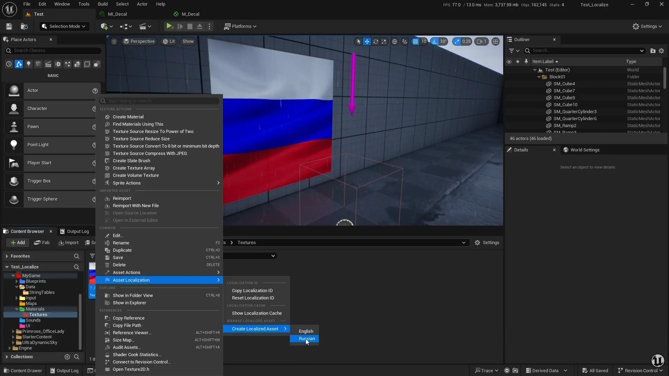The width and height of the screenshot is (669, 376).
Task: Toggle visibility column eye icon in Outliner
Action: pos(509,62)
